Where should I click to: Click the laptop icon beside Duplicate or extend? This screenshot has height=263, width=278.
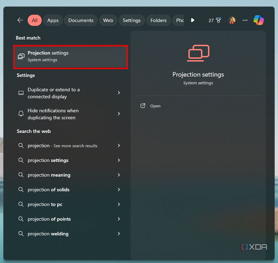tap(21, 93)
